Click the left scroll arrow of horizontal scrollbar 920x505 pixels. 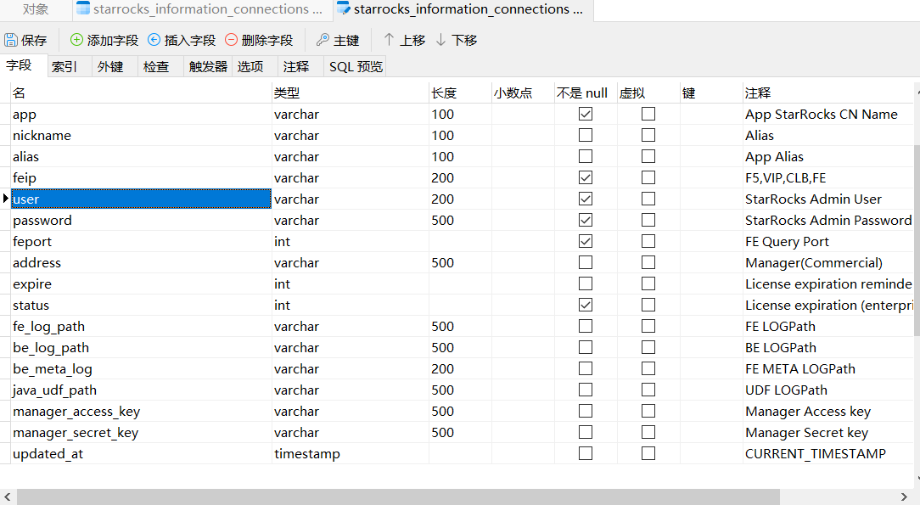pyautogui.click(x=7, y=497)
